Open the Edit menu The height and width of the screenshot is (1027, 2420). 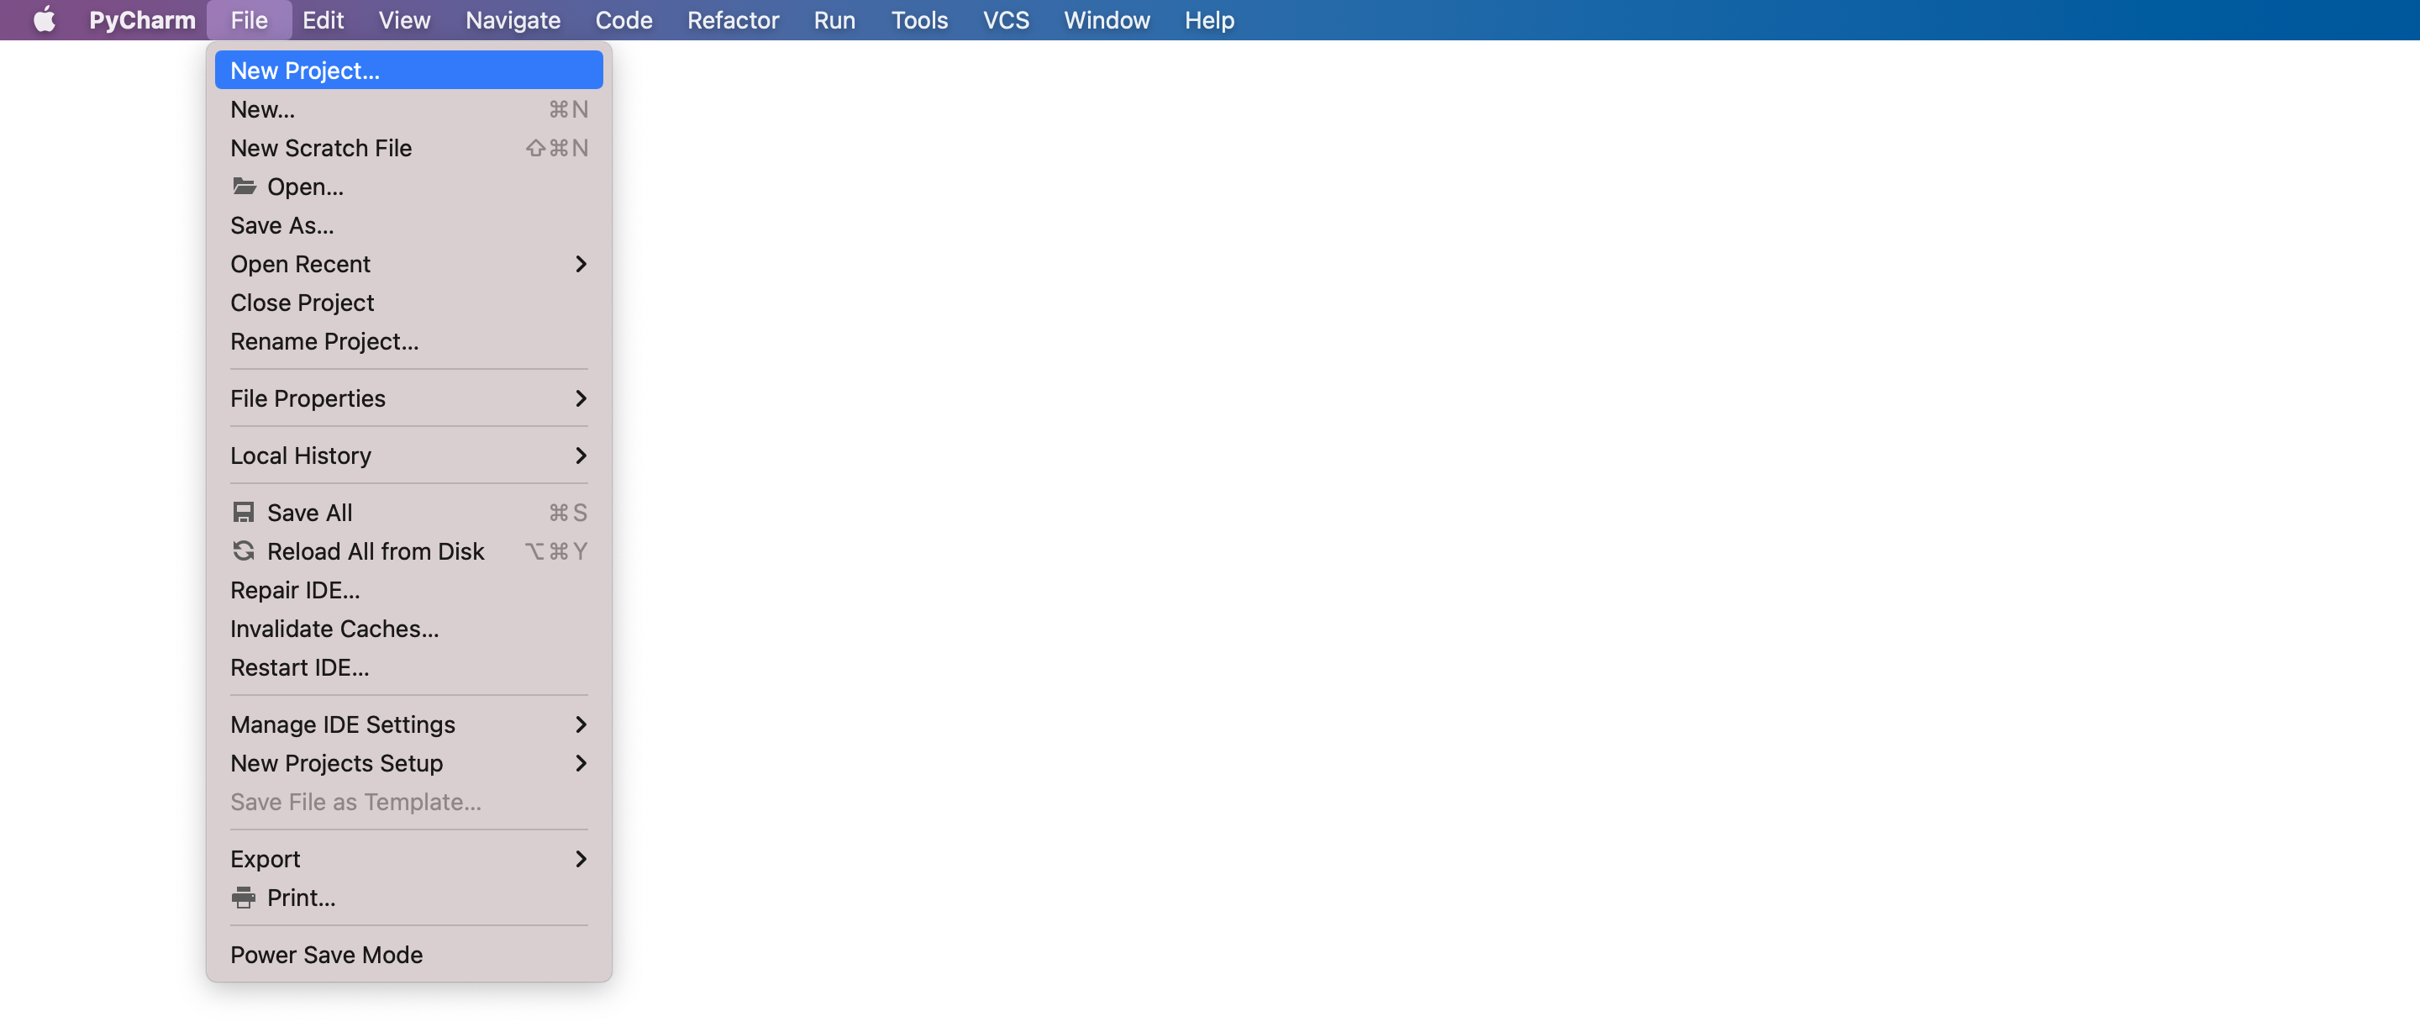(x=324, y=19)
